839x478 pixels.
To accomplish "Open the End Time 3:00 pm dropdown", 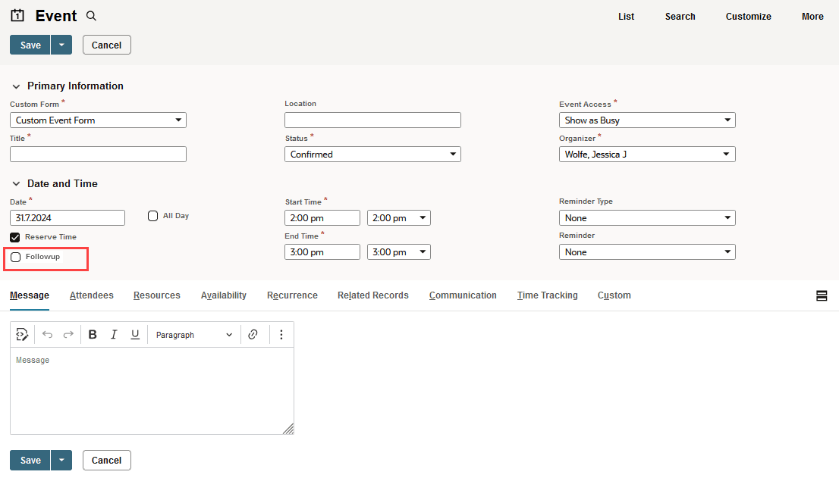I will click(398, 252).
